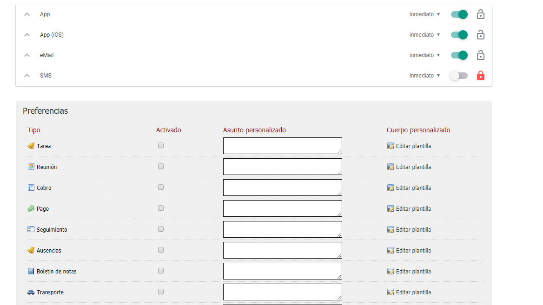Open Editar plantilla for Pago

(413, 208)
